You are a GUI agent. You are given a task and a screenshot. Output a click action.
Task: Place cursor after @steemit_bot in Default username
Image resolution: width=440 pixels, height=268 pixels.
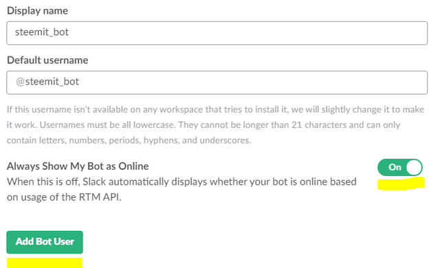[x=80, y=82]
